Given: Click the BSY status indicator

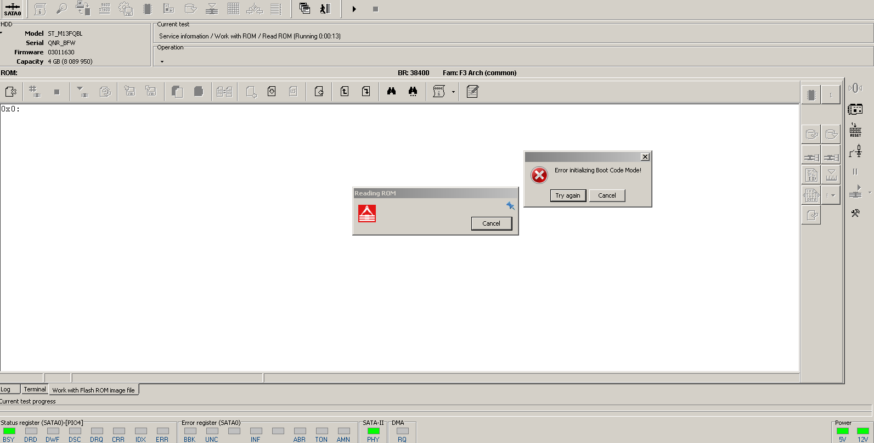Looking at the screenshot, I should tap(9, 431).
